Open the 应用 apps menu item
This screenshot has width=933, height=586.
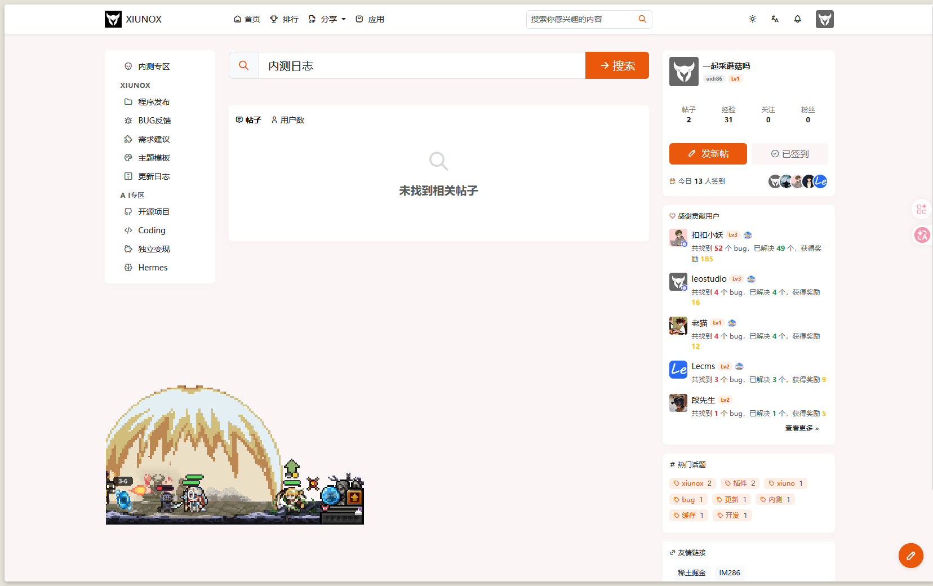370,19
